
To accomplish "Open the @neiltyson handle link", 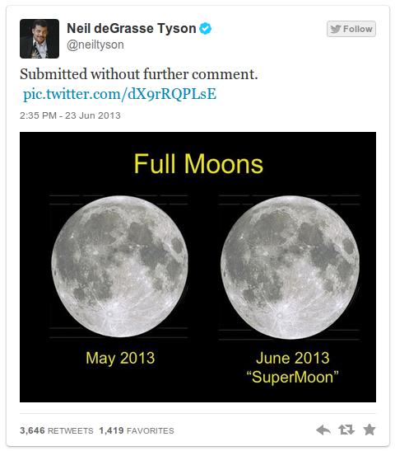I will 95,45.
